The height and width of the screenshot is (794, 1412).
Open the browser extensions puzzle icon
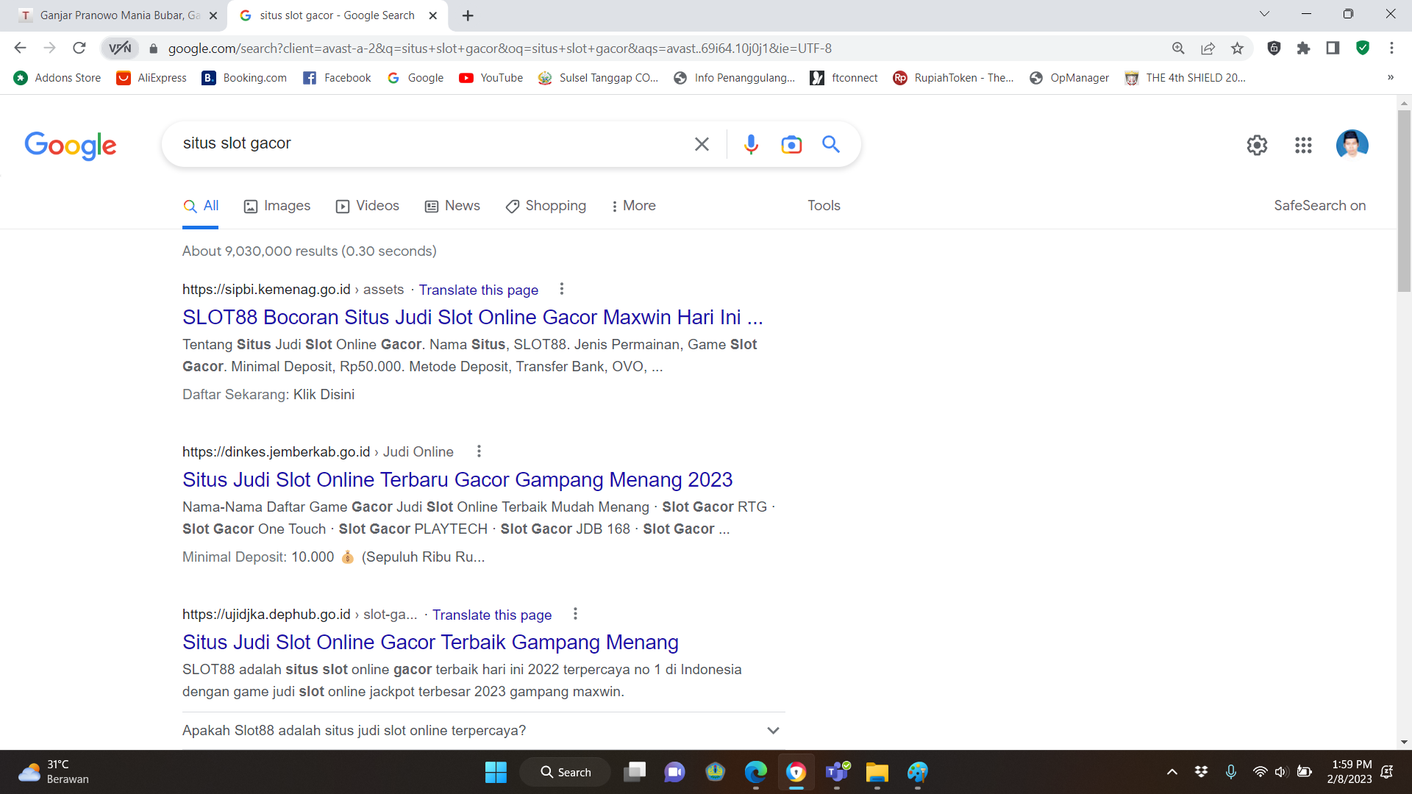pos(1303,49)
